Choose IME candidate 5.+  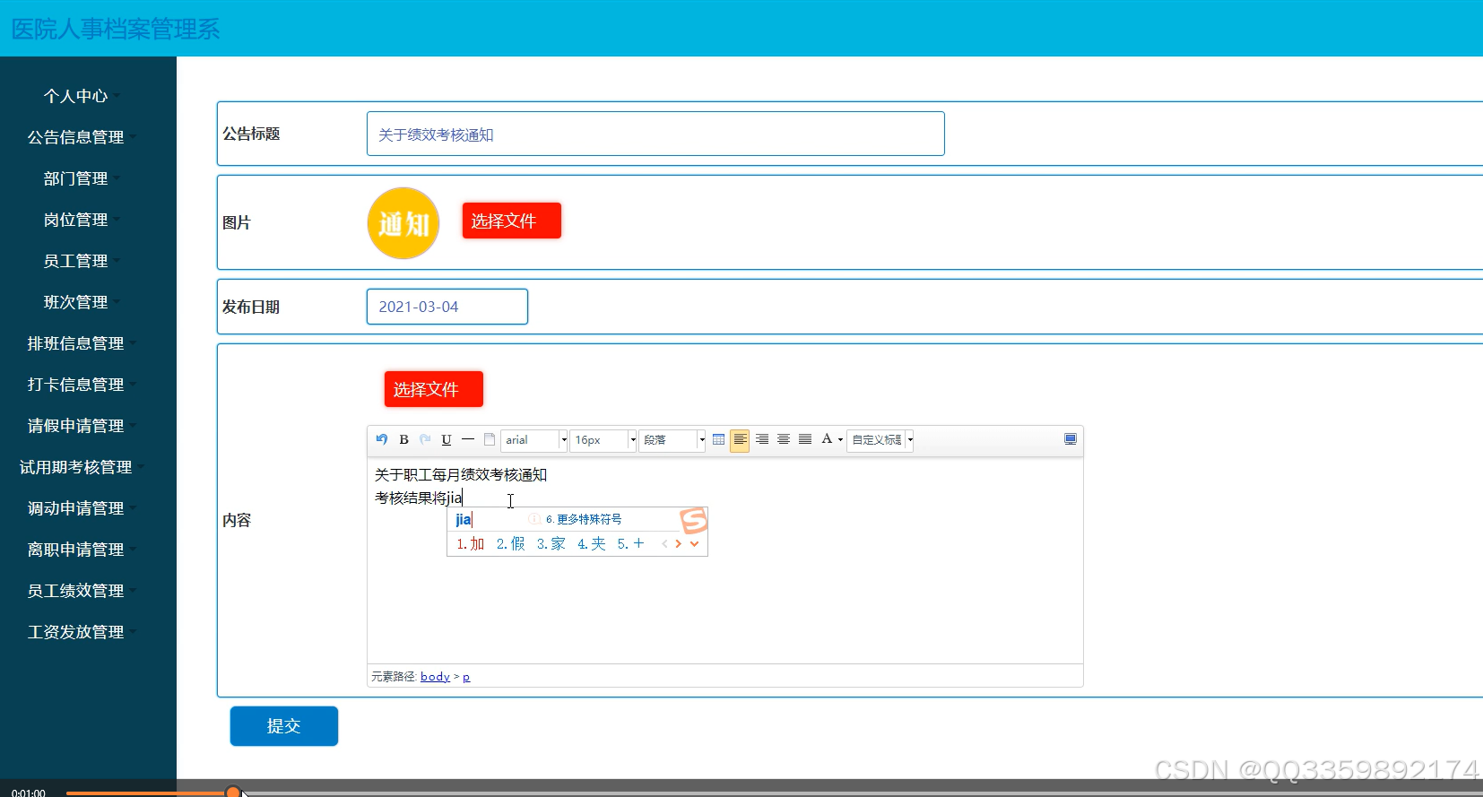point(630,543)
